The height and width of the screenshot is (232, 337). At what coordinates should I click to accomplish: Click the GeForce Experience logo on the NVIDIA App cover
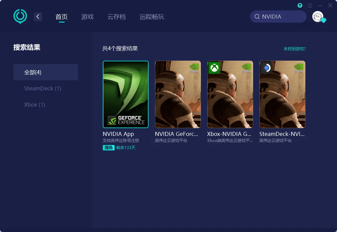point(126,120)
